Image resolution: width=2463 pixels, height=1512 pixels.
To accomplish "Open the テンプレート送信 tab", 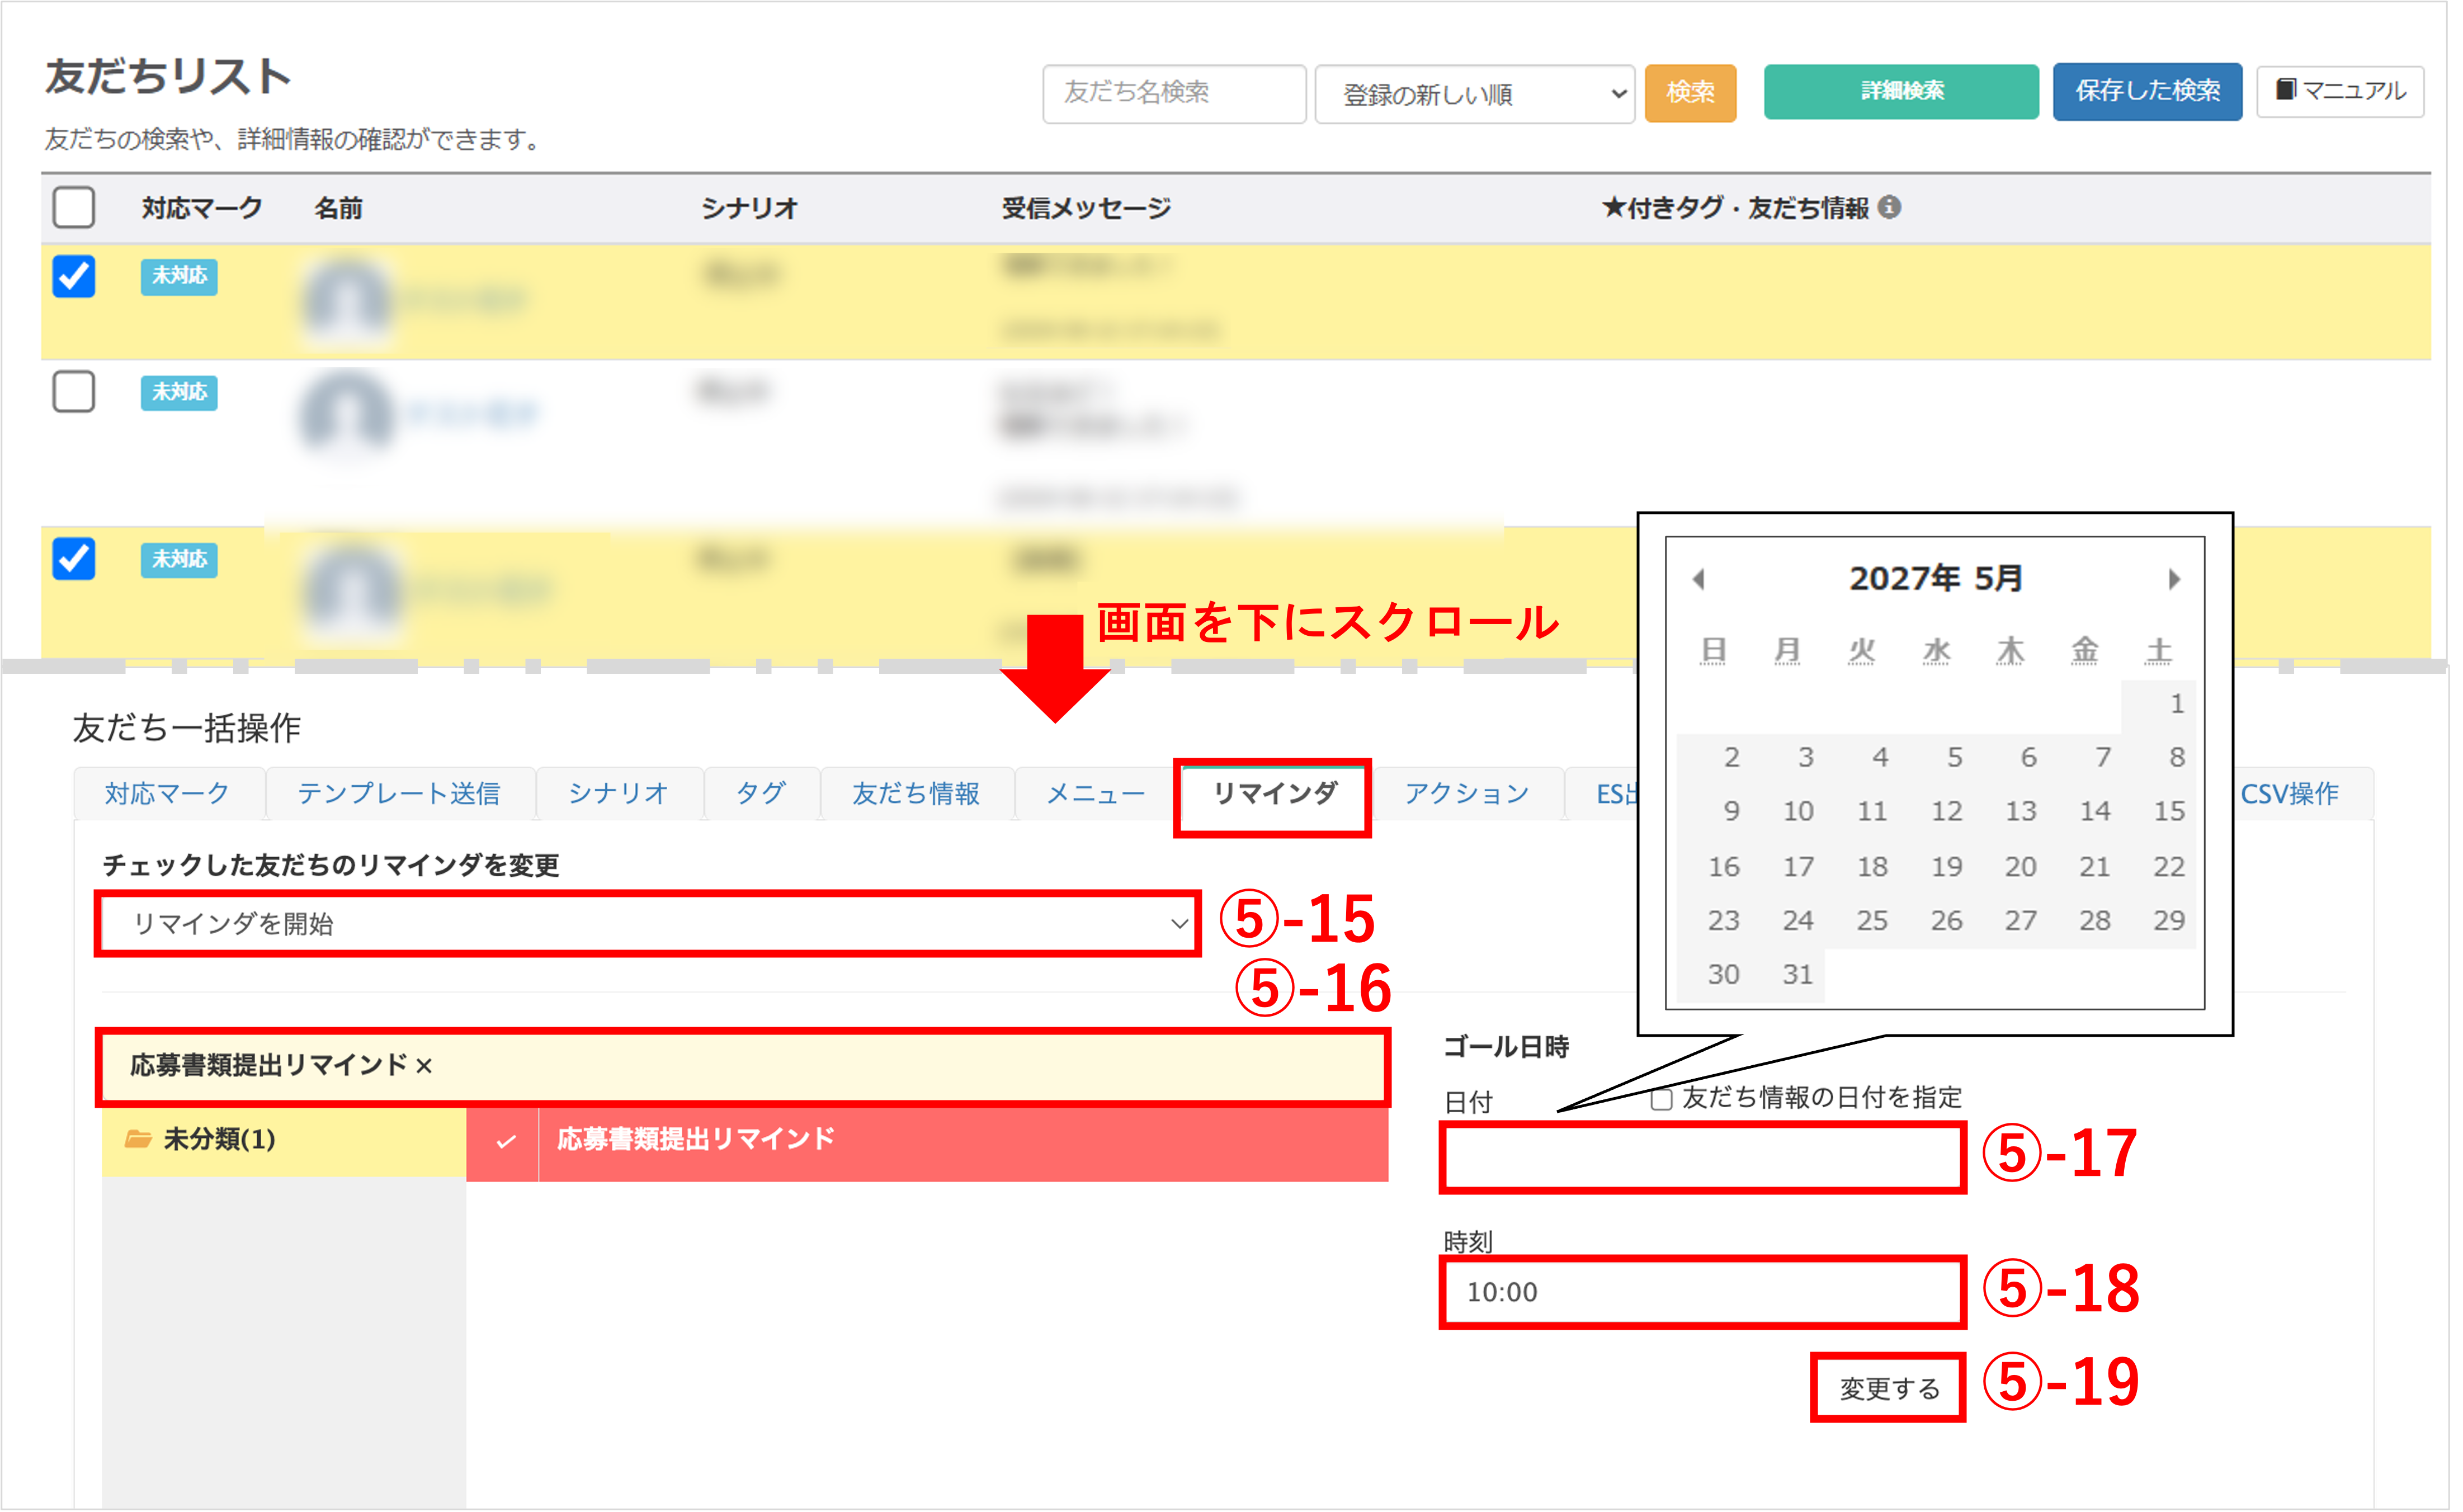I will 398,794.
